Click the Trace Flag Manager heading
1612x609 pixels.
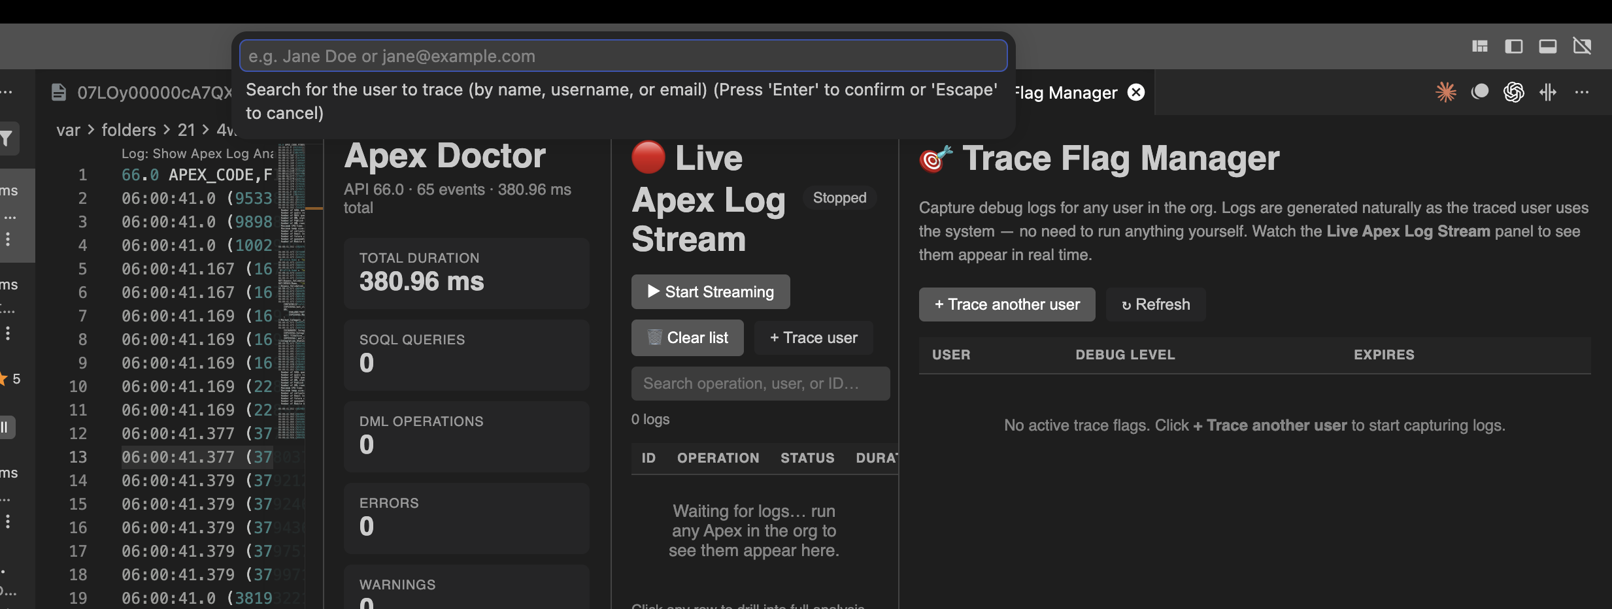pos(1120,159)
